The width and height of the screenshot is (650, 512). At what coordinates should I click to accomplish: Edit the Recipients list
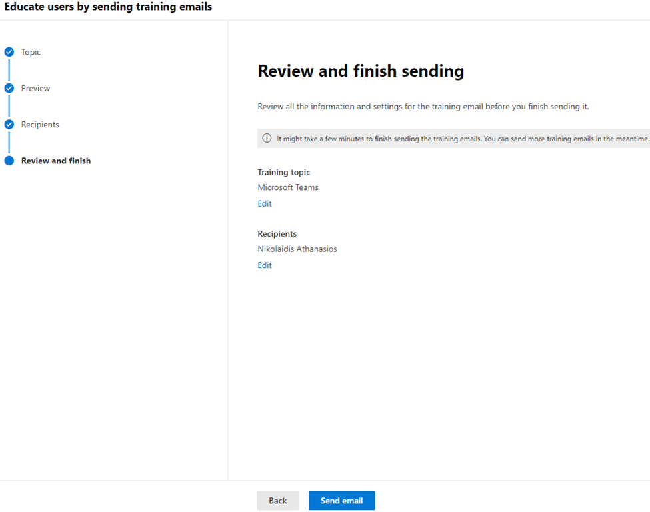pyautogui.click(x=265, y=265)
